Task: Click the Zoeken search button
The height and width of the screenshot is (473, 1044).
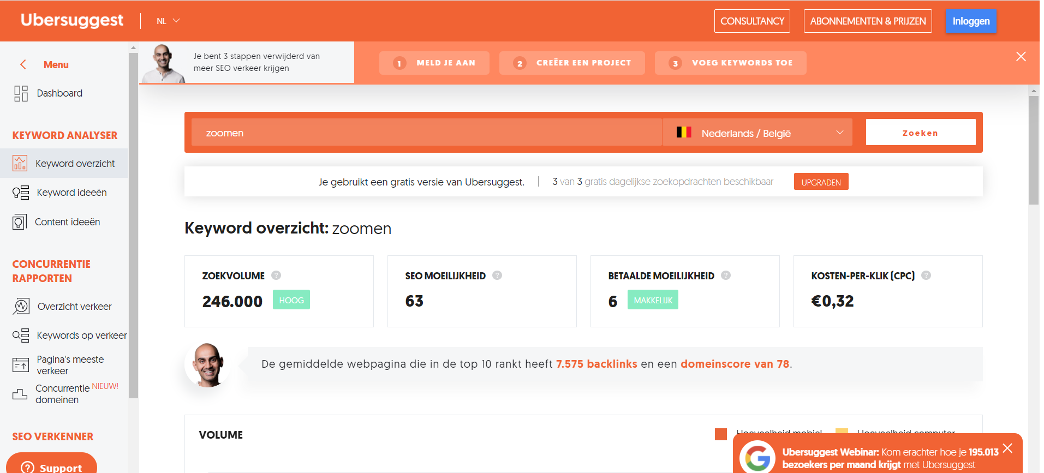Action: [921, 133]
